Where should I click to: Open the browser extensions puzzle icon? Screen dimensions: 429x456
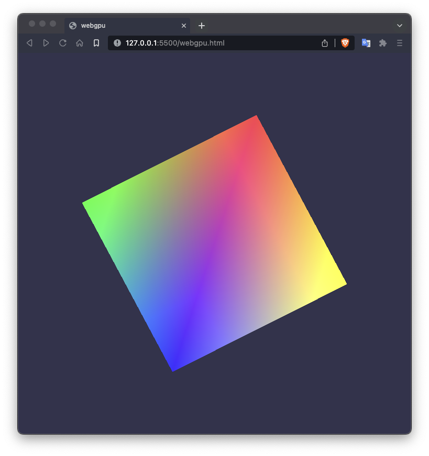pyautogui.click(x=382, y=43)
